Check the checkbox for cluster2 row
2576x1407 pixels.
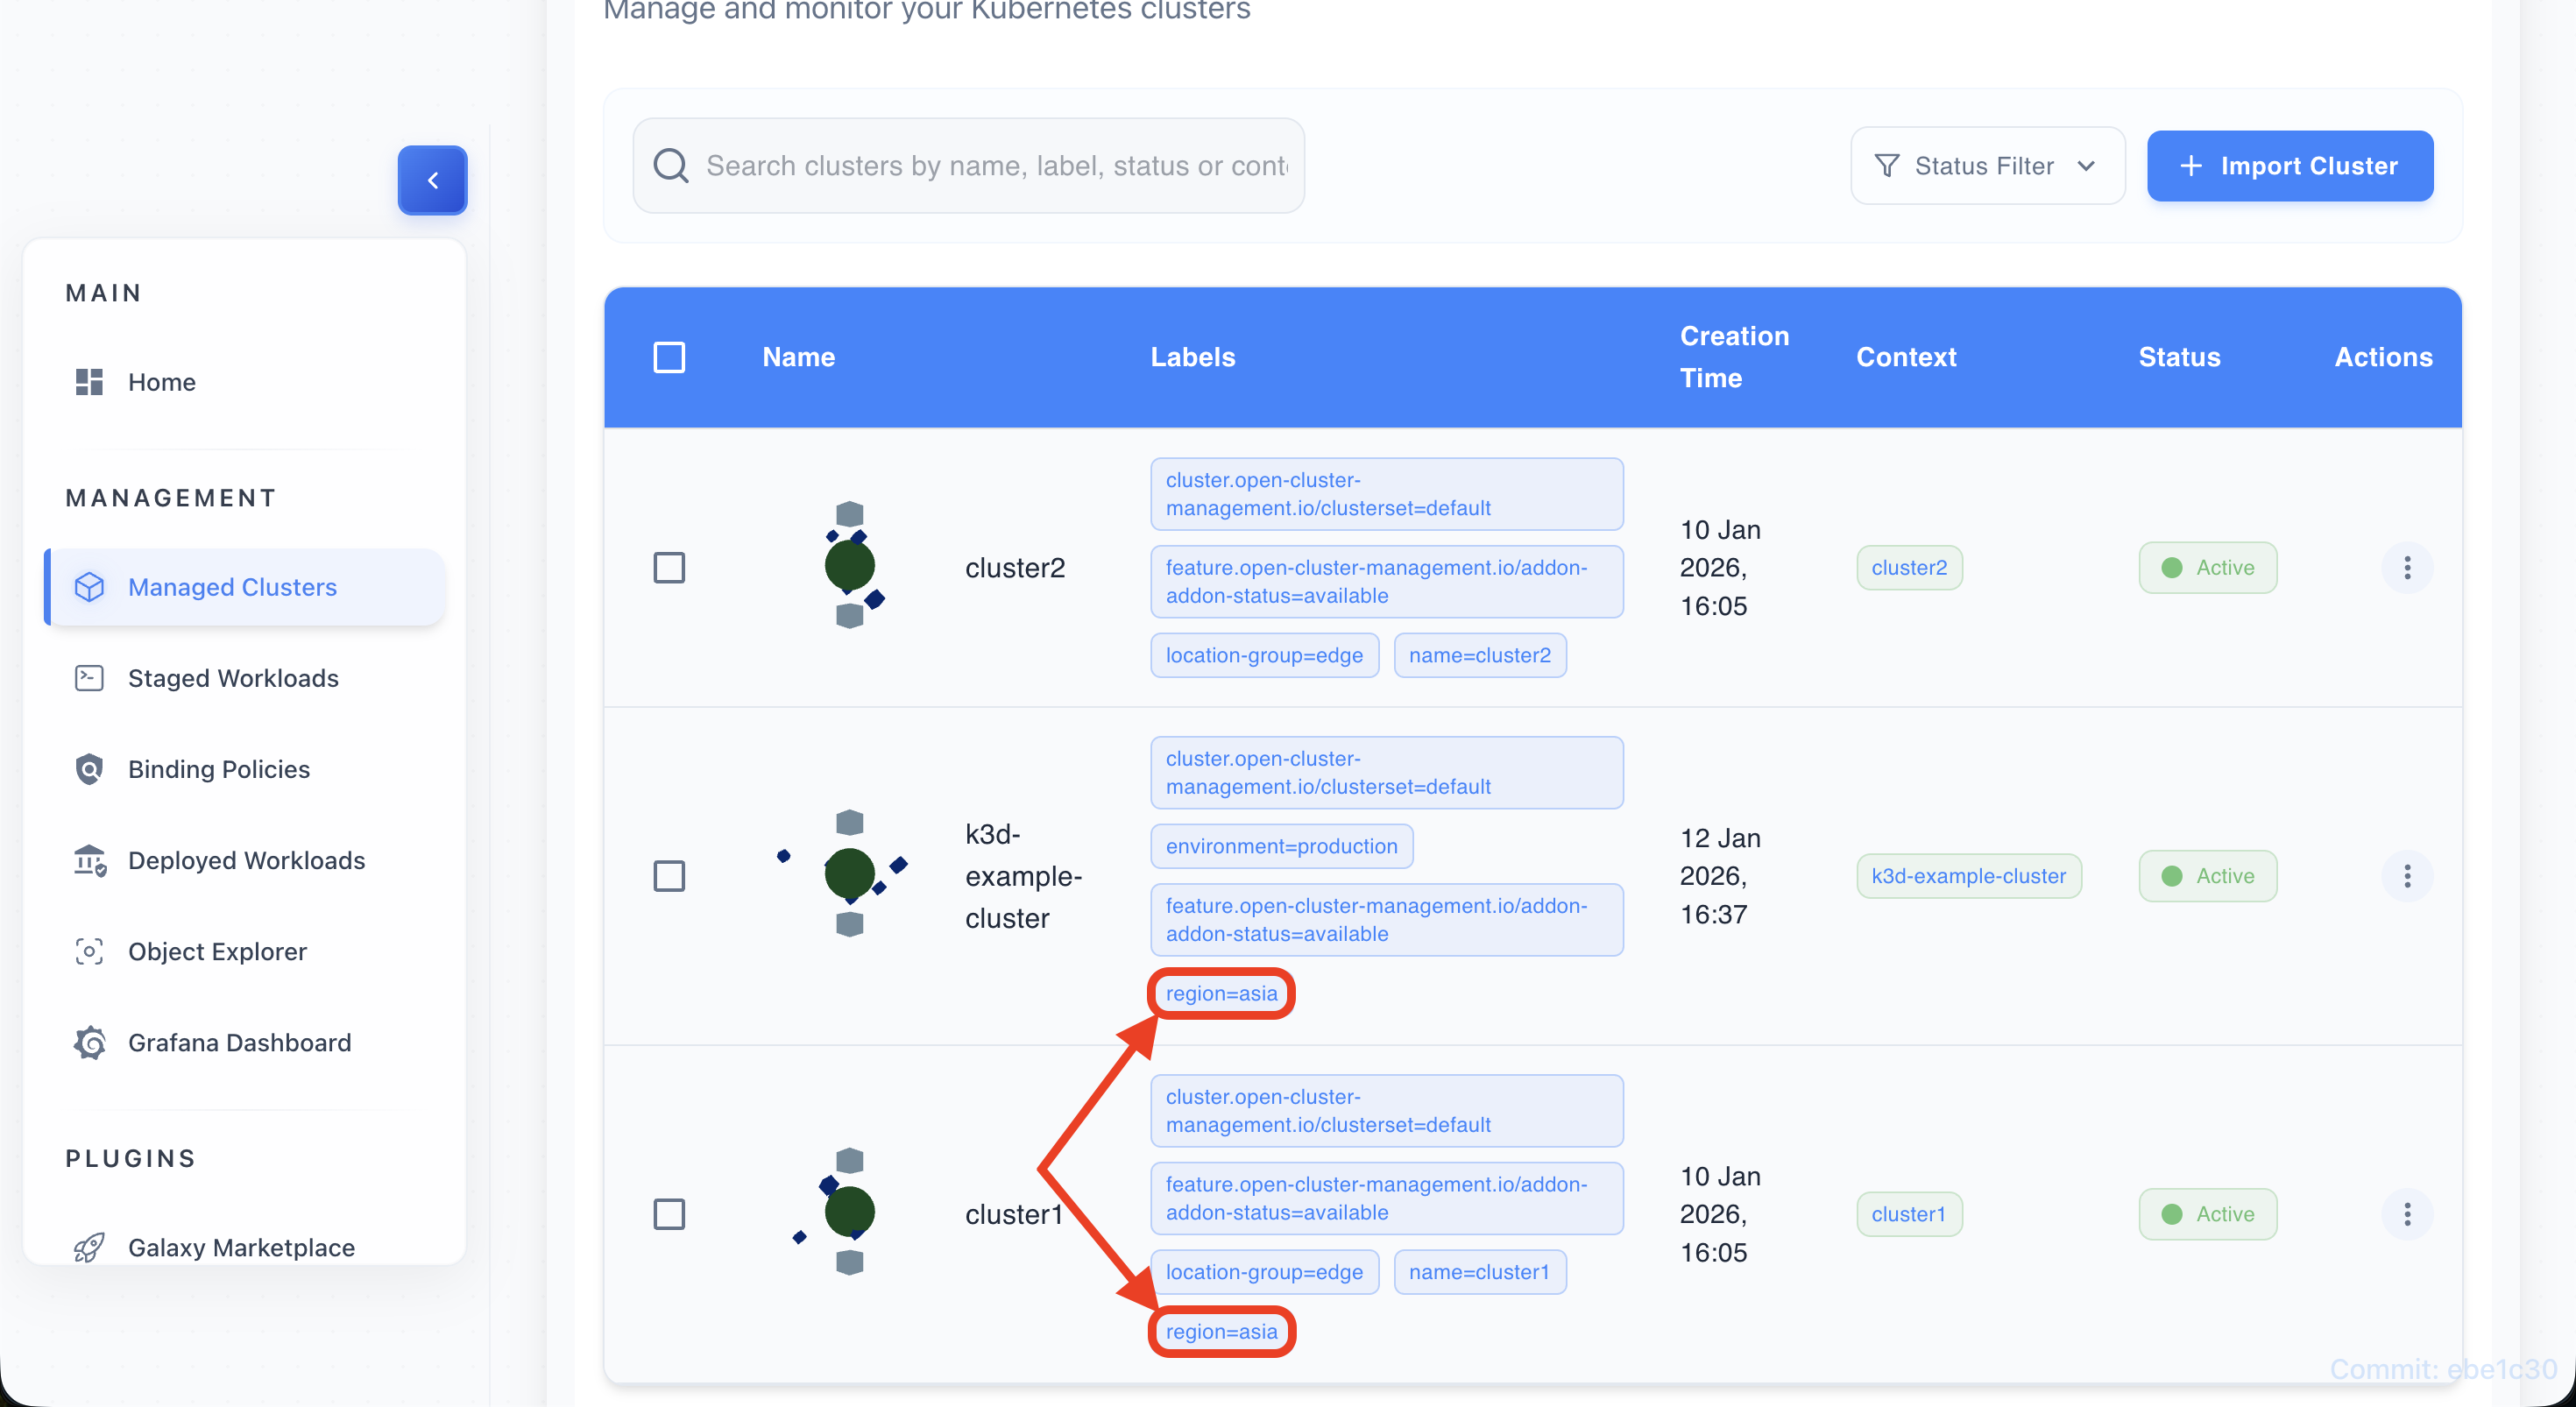point(669,567)
